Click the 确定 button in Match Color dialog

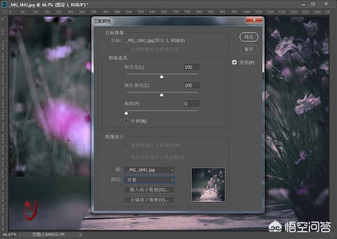249,37
